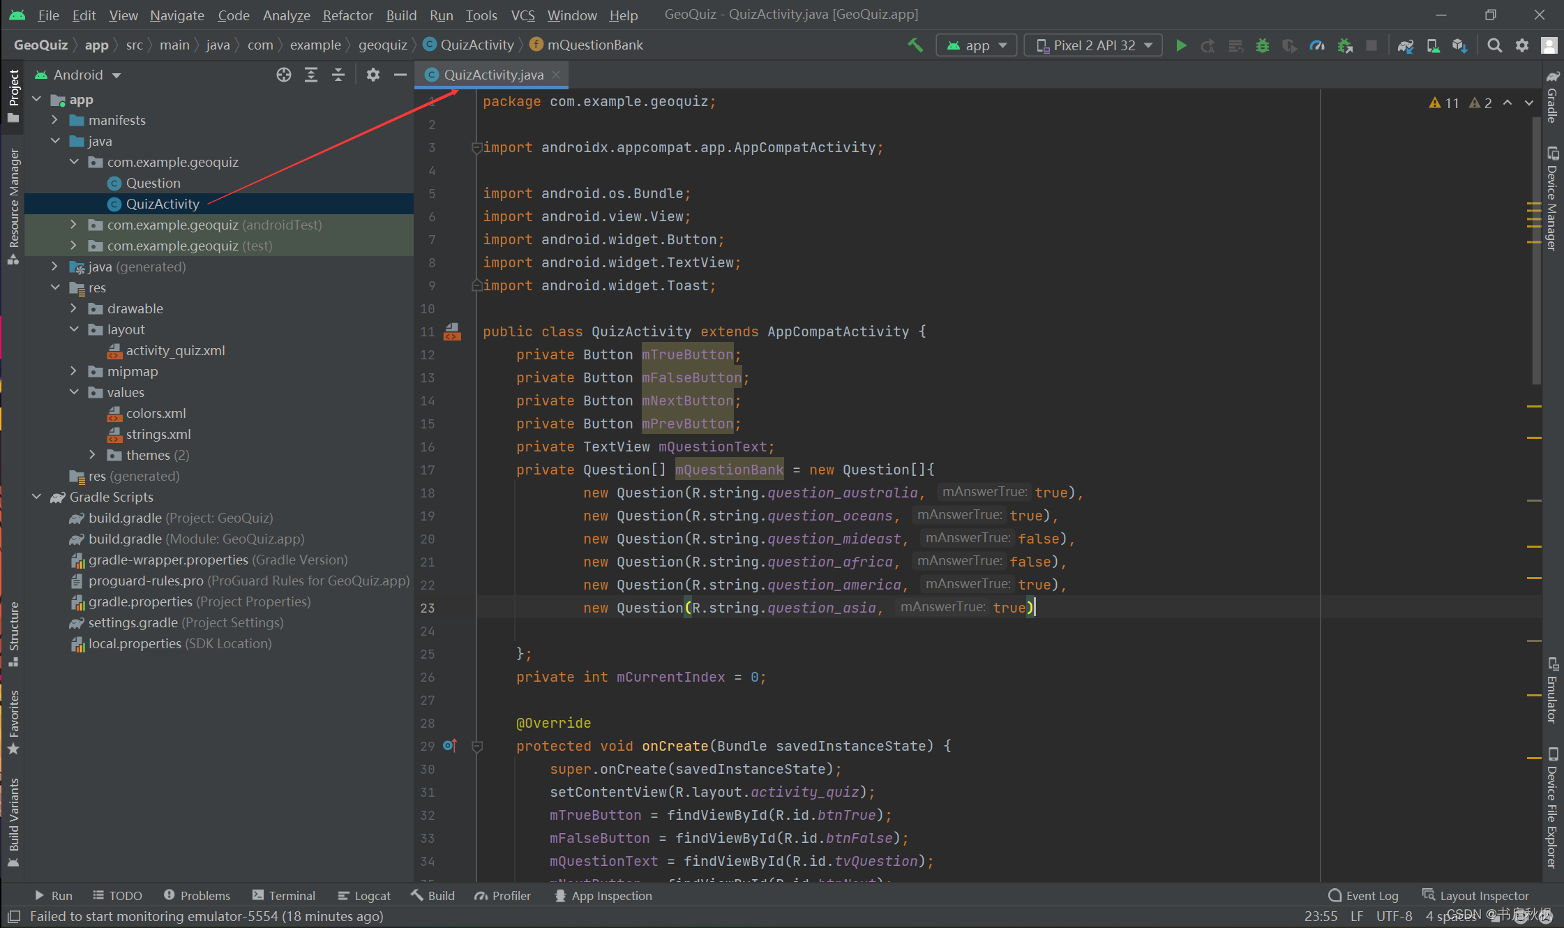Viewport: 1564px width, 928px height.
Task: Expand the manifests folder
Action: pyautogui.click(x=54, y=120)
